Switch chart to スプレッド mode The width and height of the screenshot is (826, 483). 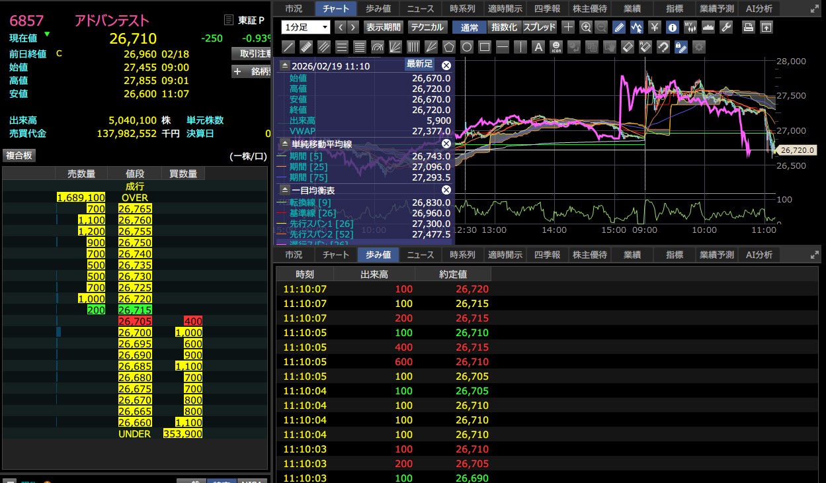point(540,27)
